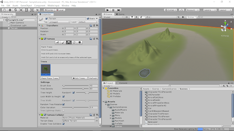Viewport: 234px width, 131px height.
Task: Toggle Enable Tree Colliders checkbox
Action: [63, 124]
